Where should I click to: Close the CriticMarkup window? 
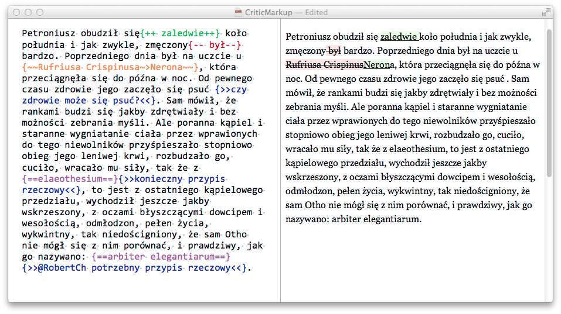pos(16,12)
